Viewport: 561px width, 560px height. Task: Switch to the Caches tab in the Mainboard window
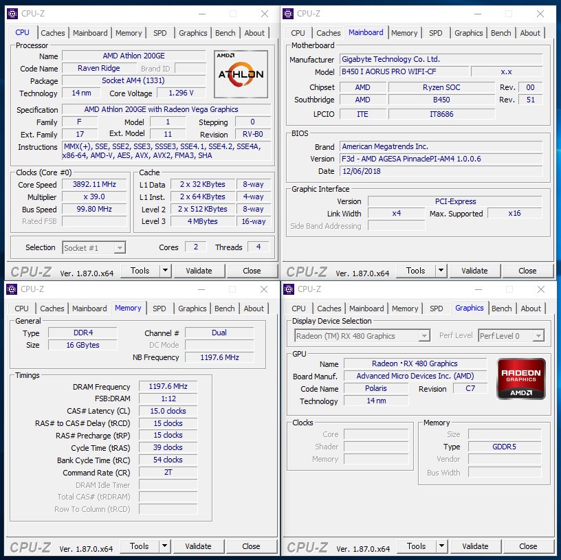pos(329,33)
